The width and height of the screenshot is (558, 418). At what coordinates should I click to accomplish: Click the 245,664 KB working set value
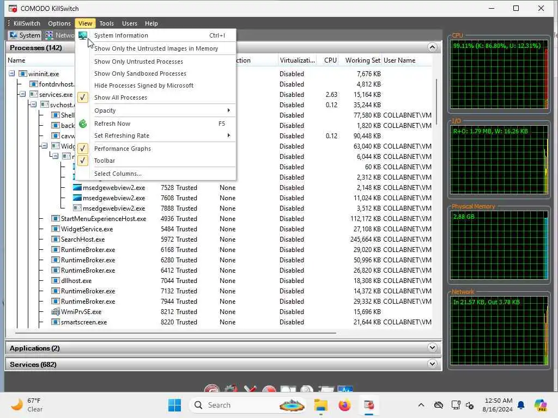tap(365, 239)
